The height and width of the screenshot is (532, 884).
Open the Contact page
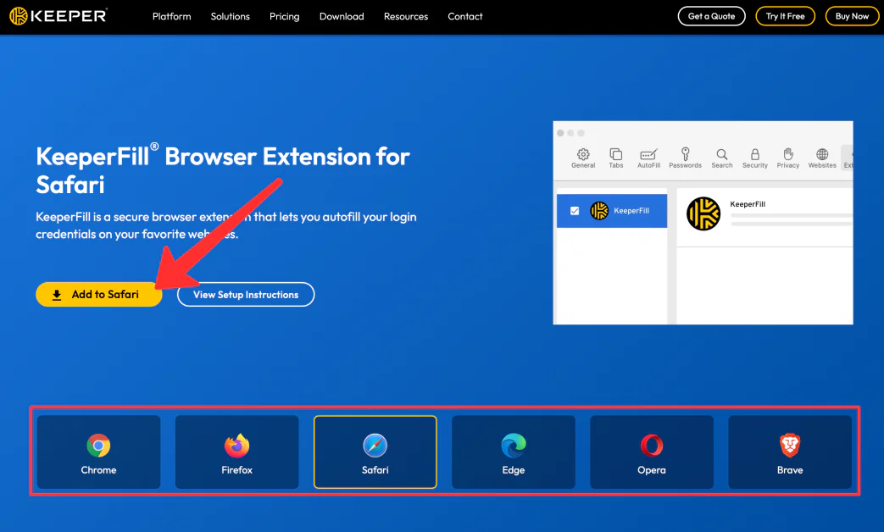tap(465, 16)
